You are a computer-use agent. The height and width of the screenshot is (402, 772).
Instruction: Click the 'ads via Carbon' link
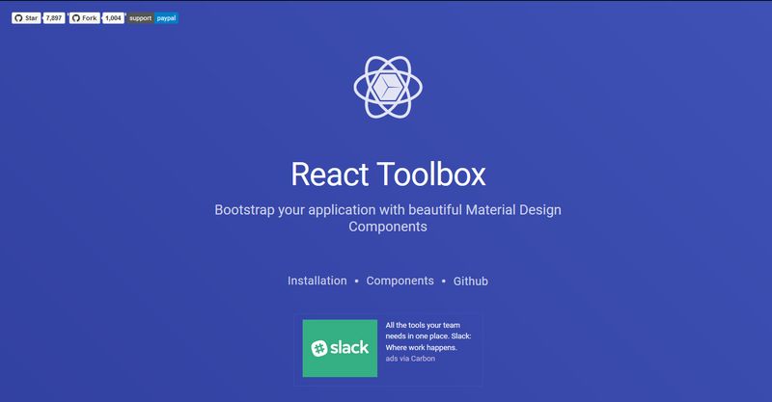(410, 359)
